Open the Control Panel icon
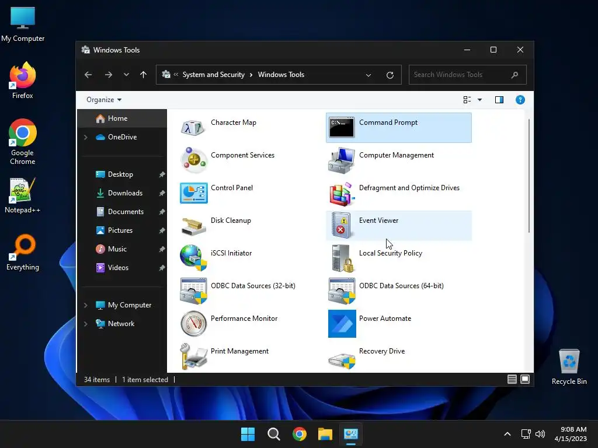 tap(193, 192)
